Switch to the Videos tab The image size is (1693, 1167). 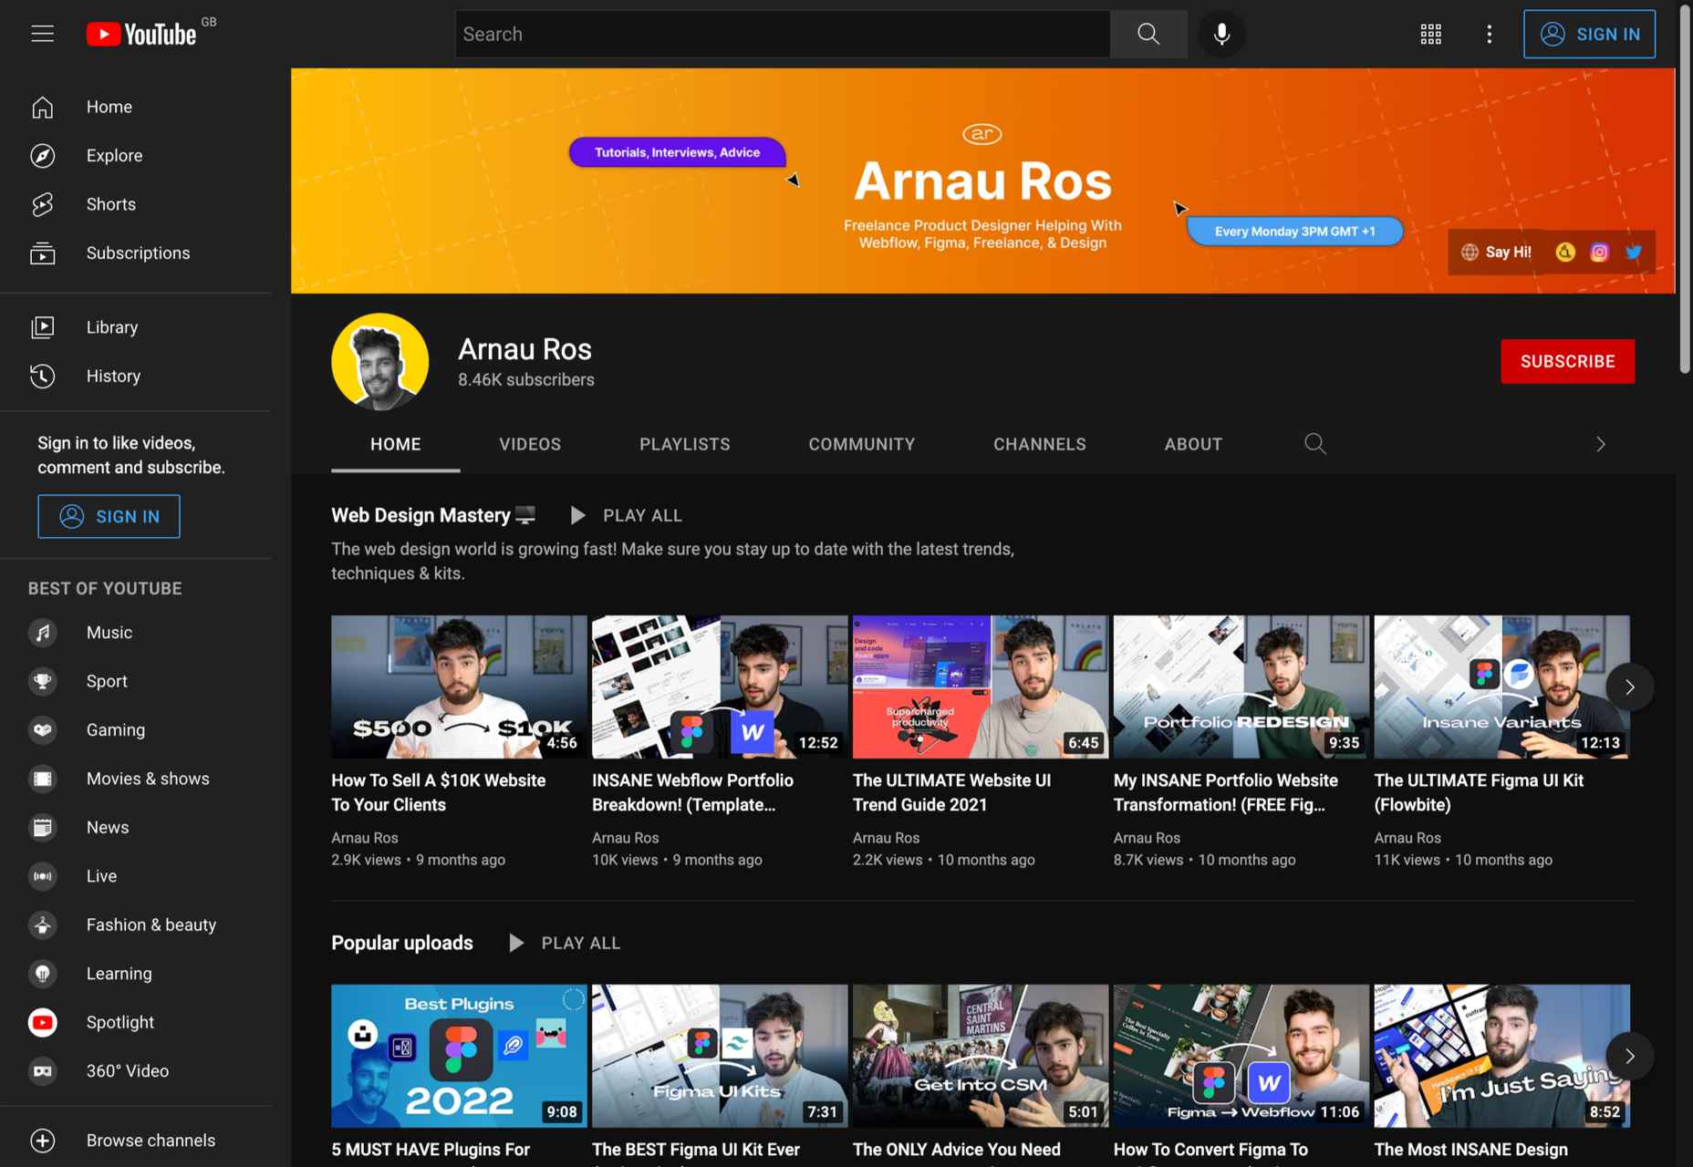pyautogui.click(x=530, y=444)
